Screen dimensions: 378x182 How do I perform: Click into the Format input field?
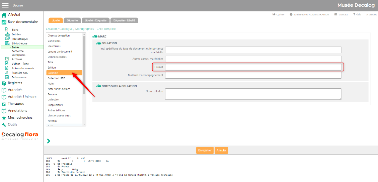pos(253,67)
